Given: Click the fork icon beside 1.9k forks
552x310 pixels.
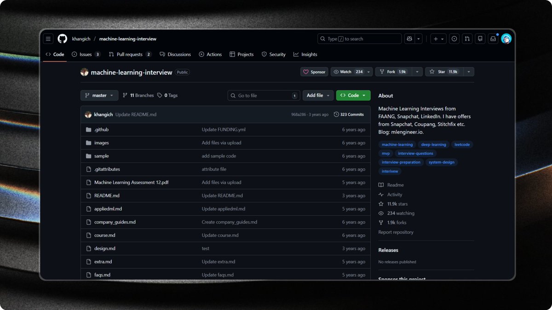Looking at the screenshot, I should (x=381, y=223).
